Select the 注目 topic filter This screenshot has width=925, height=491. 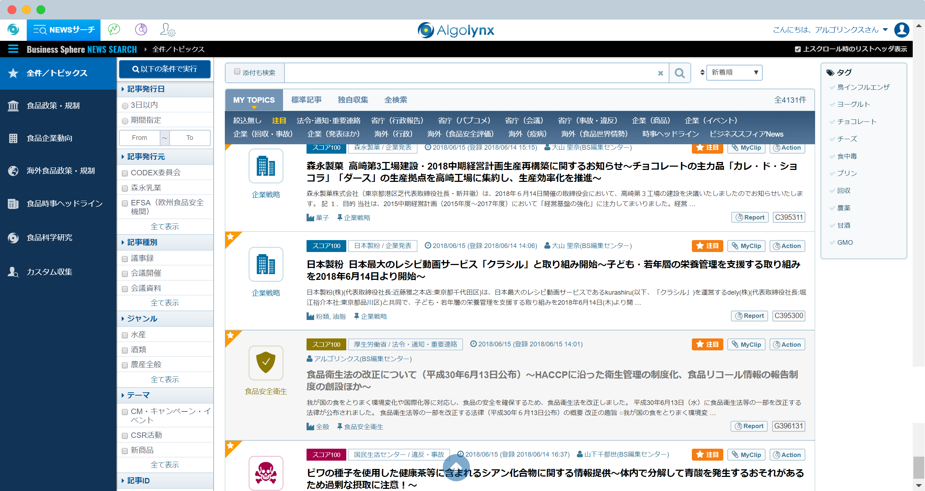point(279,120)
